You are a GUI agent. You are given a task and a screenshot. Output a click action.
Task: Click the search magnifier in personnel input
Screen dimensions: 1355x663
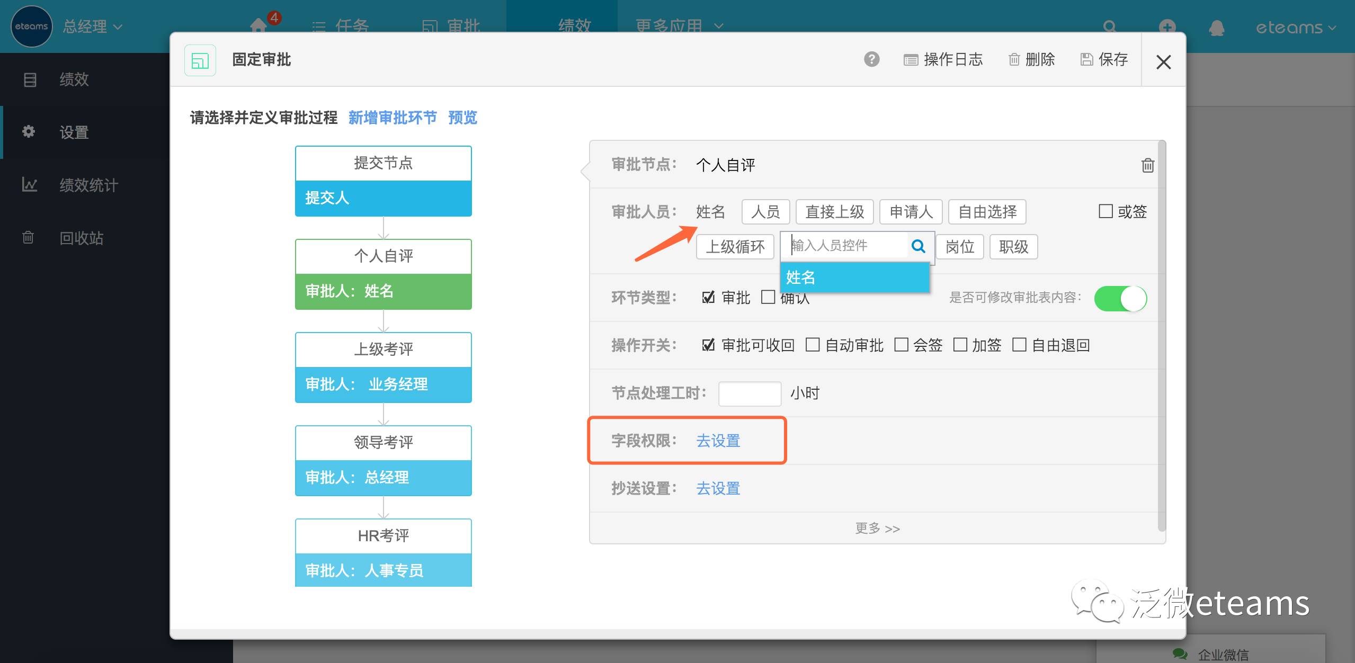(919, 246)
